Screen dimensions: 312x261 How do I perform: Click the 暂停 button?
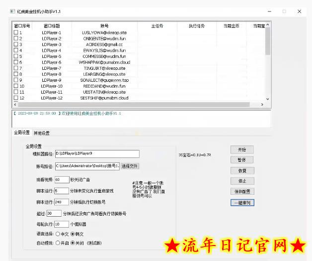(242, 160)
